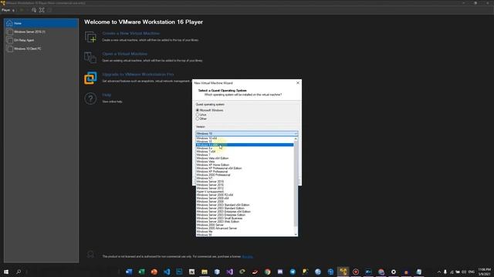The height and width of the screenshot is (277, 494).
Task: Click the red screen recorder taskbar icon
Action: tap(356, 272)
